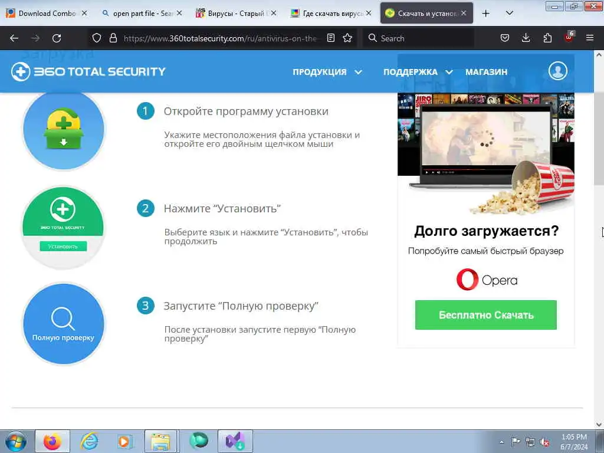Image resolution: width=604 pixels, height=453 pixels.
Task: Go back with the browser back arrow
Action: pyautogui.click(x=14, y=38)
